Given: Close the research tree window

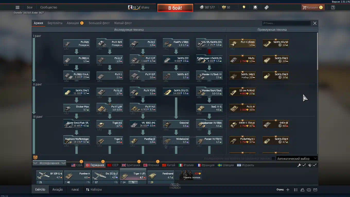Looking at the screenshot, I should (315, 23).
